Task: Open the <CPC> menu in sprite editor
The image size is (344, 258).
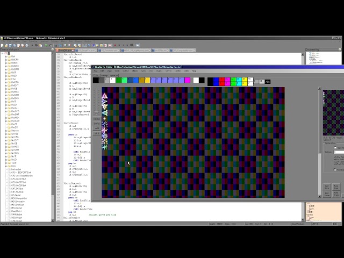Action: tap(126, 71)
